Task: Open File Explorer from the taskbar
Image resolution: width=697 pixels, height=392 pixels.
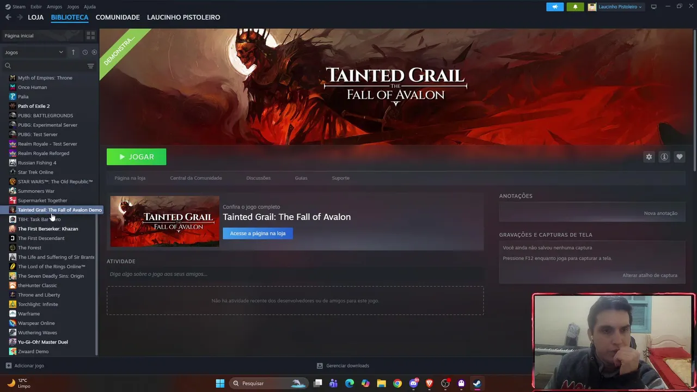Action: (381, 383)
